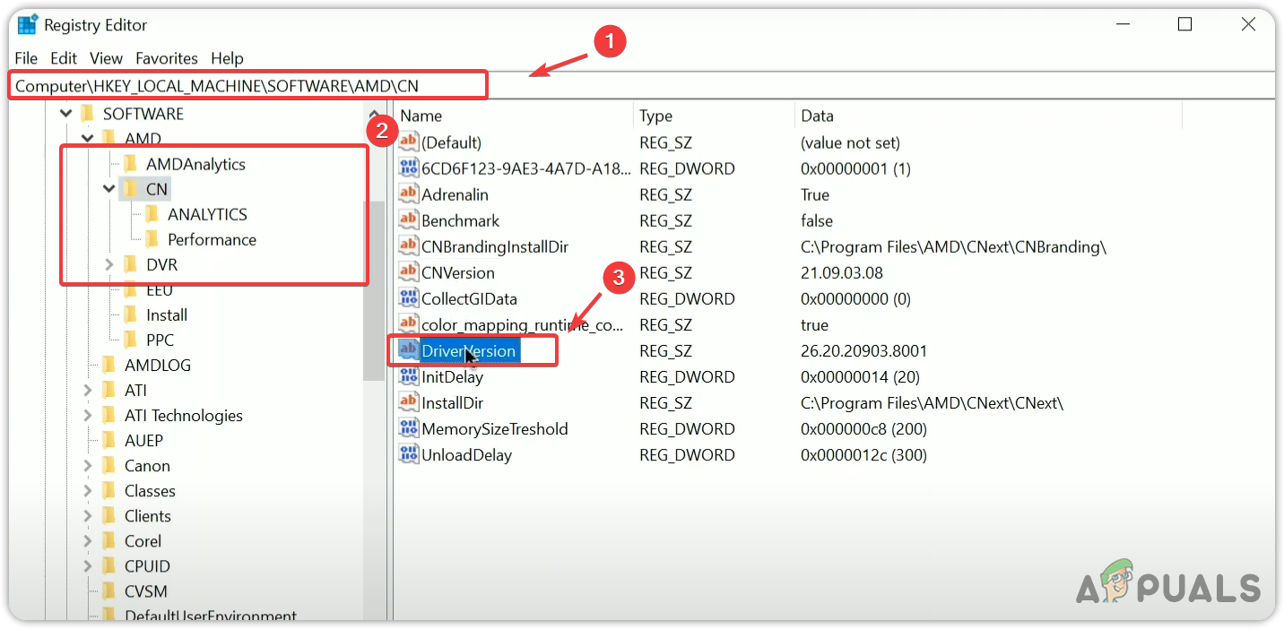1284x629 pixels.
Task: Click the CollectGIData DWORD value icon
Action: point(408,298)
